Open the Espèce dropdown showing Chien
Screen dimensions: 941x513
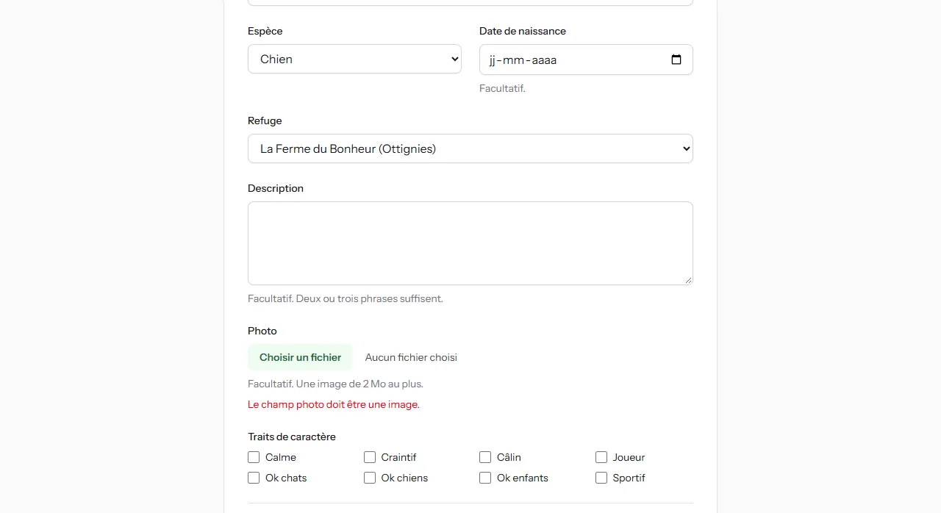pos(354,59)
